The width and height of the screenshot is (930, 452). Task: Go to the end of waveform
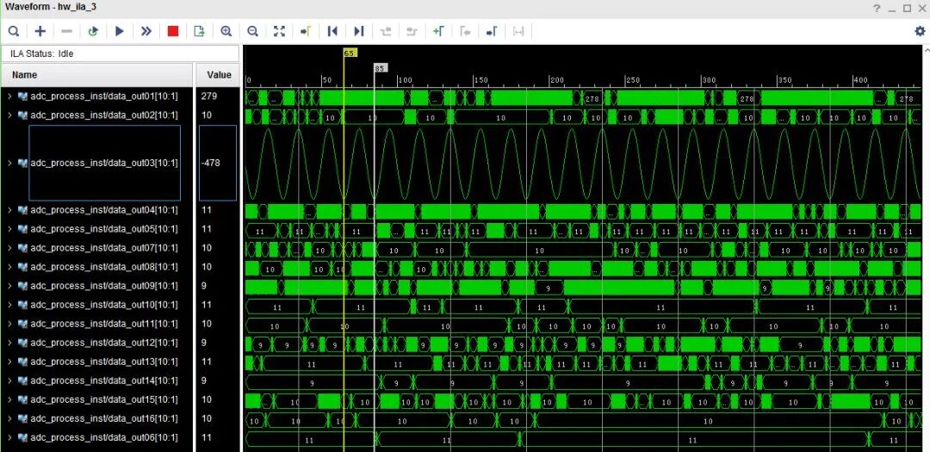[x=359, y=31]
